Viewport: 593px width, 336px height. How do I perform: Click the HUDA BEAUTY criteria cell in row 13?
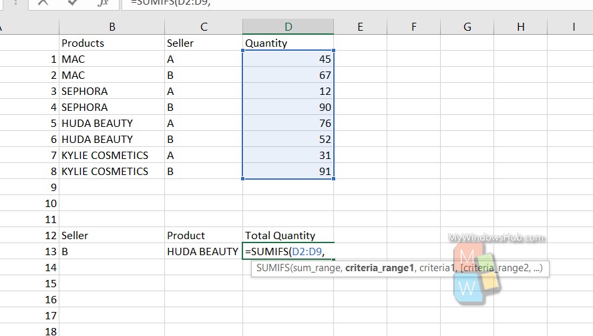click(204, 252)
